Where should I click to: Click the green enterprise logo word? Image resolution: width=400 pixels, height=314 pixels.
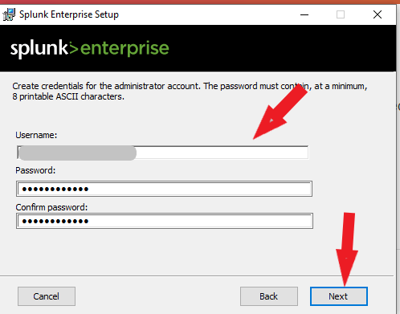point(124,48)
